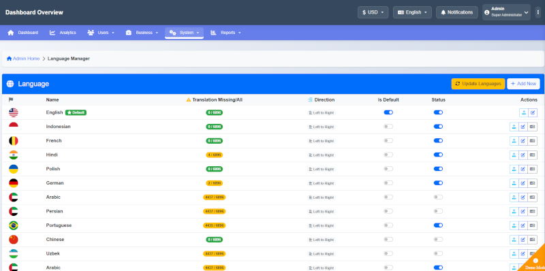
Task: Open the translation card icon for Polish
Action: click(533, 169)
